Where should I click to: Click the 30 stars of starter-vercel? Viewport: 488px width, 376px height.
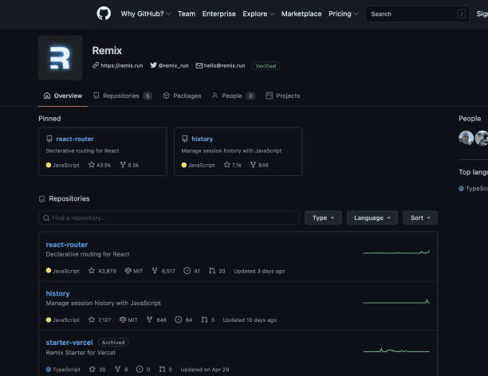97,370
